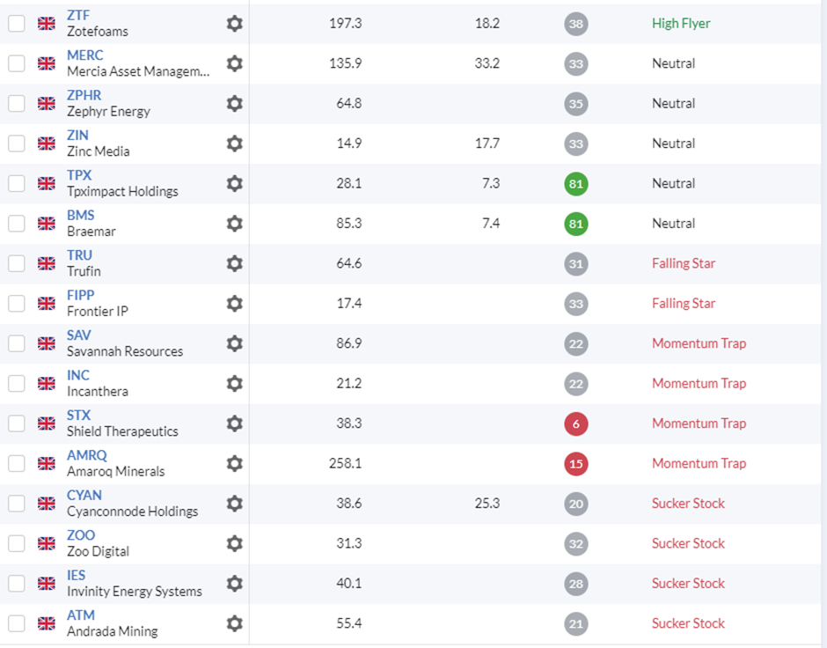Click the Incanthera row gear icon
Image resolution: width=827 pixels, height=648 pixels.
tap(235, 384)
